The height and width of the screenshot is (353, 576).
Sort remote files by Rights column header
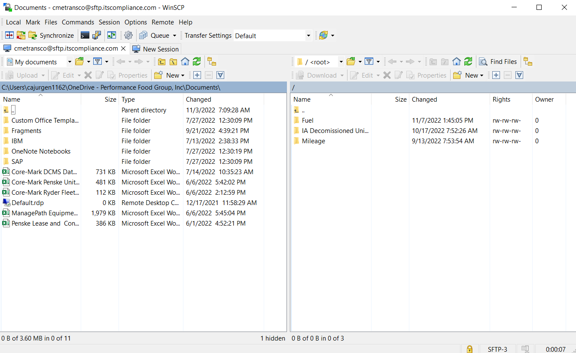pos(511,99)
